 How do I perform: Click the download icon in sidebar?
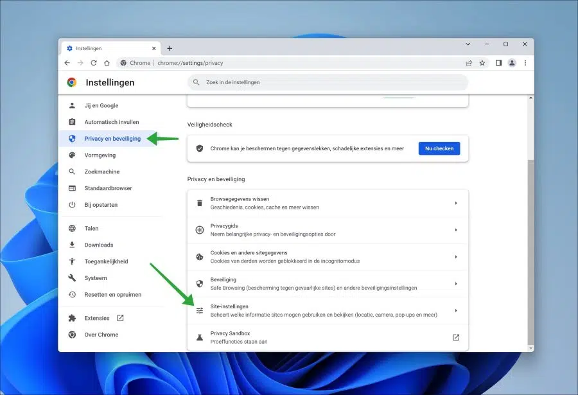(x=72, y=245)
